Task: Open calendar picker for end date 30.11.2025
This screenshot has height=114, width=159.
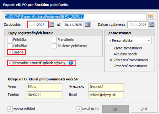Action: click(x=87, y=25)
